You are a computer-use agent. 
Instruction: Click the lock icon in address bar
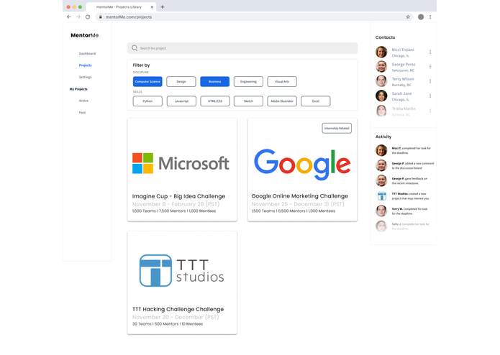point(101,17)
